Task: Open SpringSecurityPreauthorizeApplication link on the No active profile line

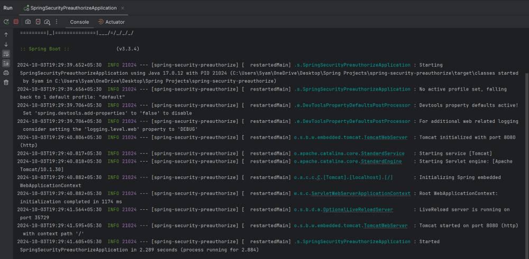Action: (352, 89)
